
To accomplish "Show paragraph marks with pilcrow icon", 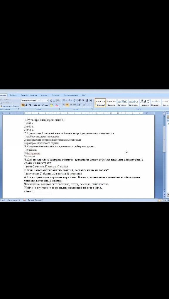I will [x=91, y=100].
